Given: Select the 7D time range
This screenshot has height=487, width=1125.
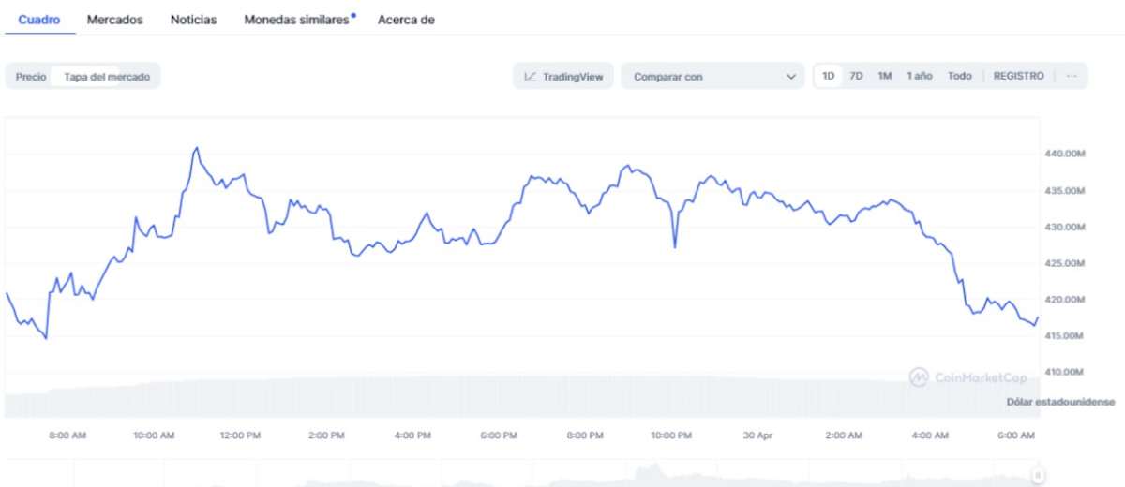Looking at the screenshot, I should [856, 77].
